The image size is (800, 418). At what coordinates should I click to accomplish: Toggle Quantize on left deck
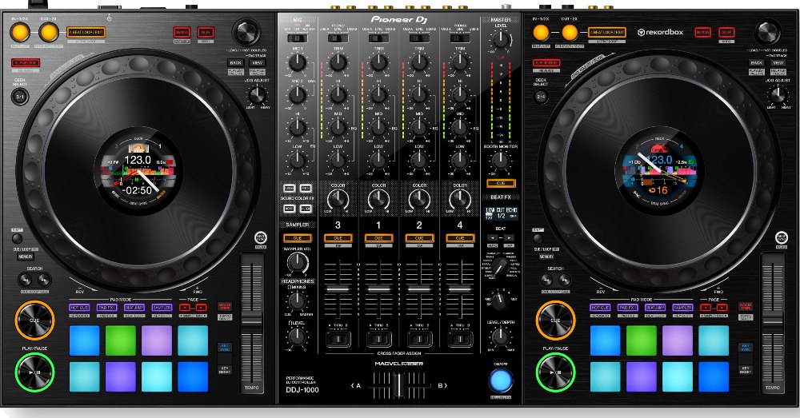[x=182, y=32]
